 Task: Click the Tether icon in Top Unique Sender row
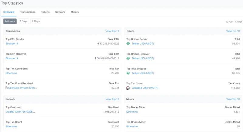click(128, 44)
